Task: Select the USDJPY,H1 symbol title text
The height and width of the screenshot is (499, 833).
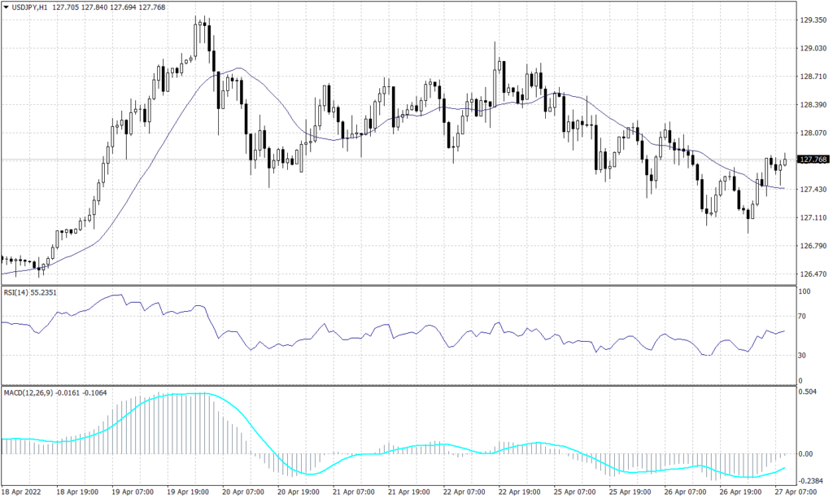Action: pyautogui.click(x=31, y=8)
